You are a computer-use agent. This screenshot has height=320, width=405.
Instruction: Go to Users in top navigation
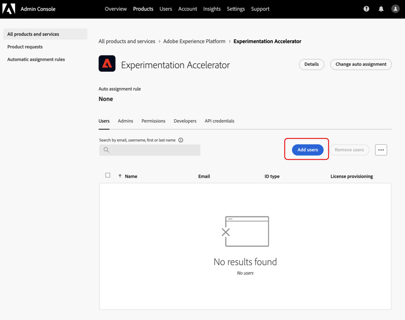[x=166, y=9]
